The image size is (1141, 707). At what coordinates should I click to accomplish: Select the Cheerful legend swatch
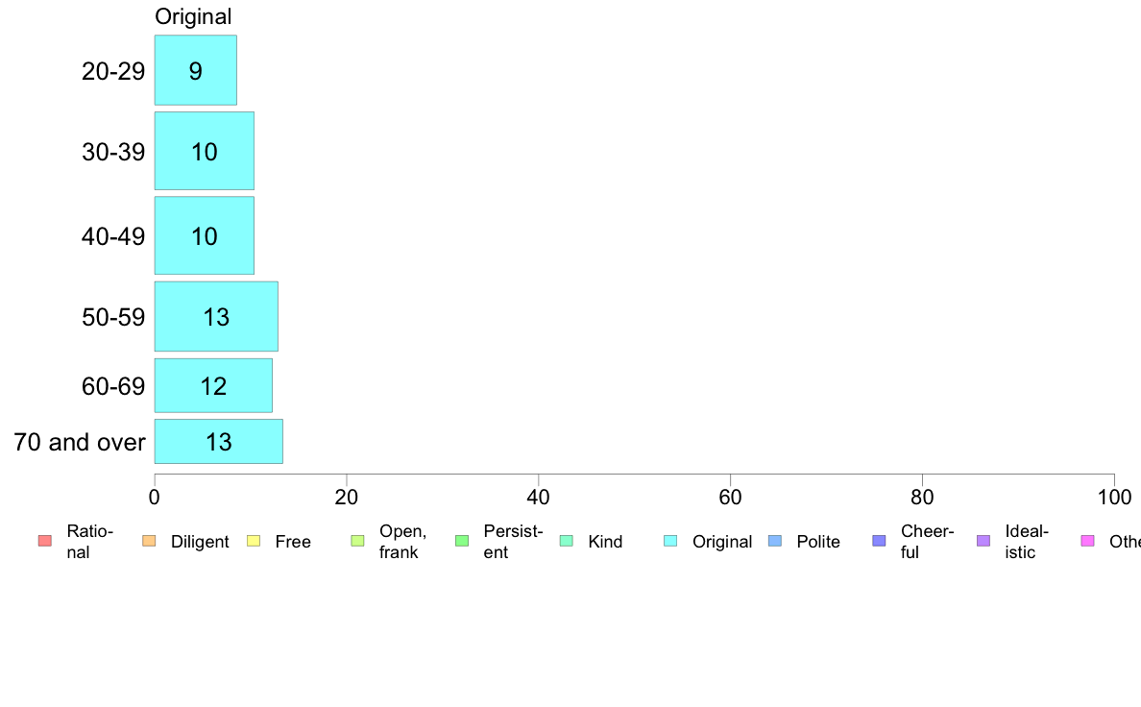click(x=879, y=541)
